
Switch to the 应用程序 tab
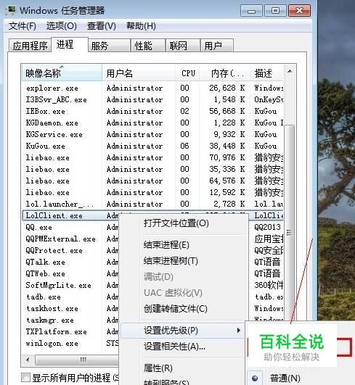coord(30,46)
